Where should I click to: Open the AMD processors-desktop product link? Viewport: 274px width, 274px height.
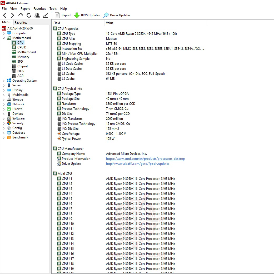[x=145, y=159]
